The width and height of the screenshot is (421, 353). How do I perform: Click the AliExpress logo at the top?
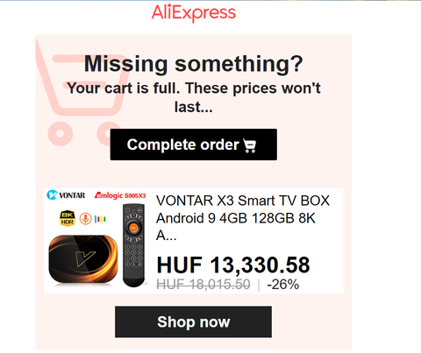(x=194, y=12)
